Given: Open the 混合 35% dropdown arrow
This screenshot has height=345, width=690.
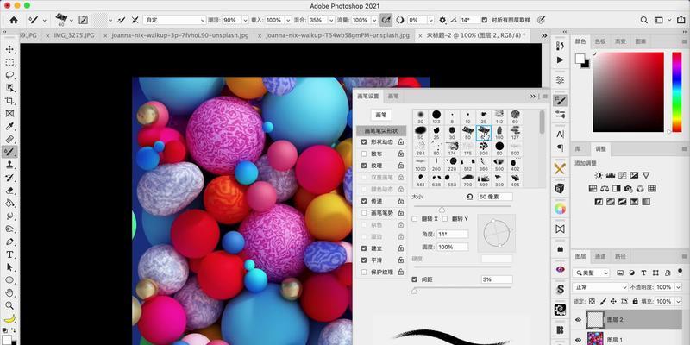Looking at the screenshot, I should [x=331, y=20].
